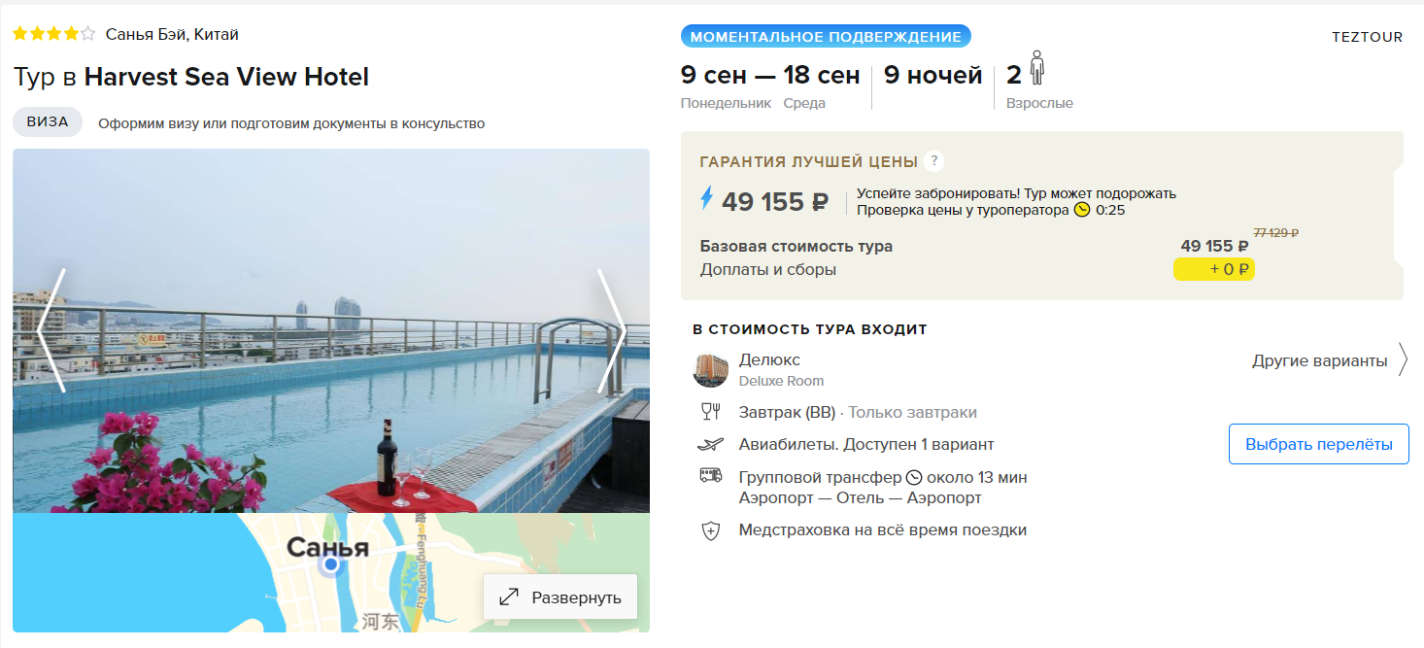Screen dimensions: 1424x648
Task: Click the Санья location marker on map
Action: (331, 563)
